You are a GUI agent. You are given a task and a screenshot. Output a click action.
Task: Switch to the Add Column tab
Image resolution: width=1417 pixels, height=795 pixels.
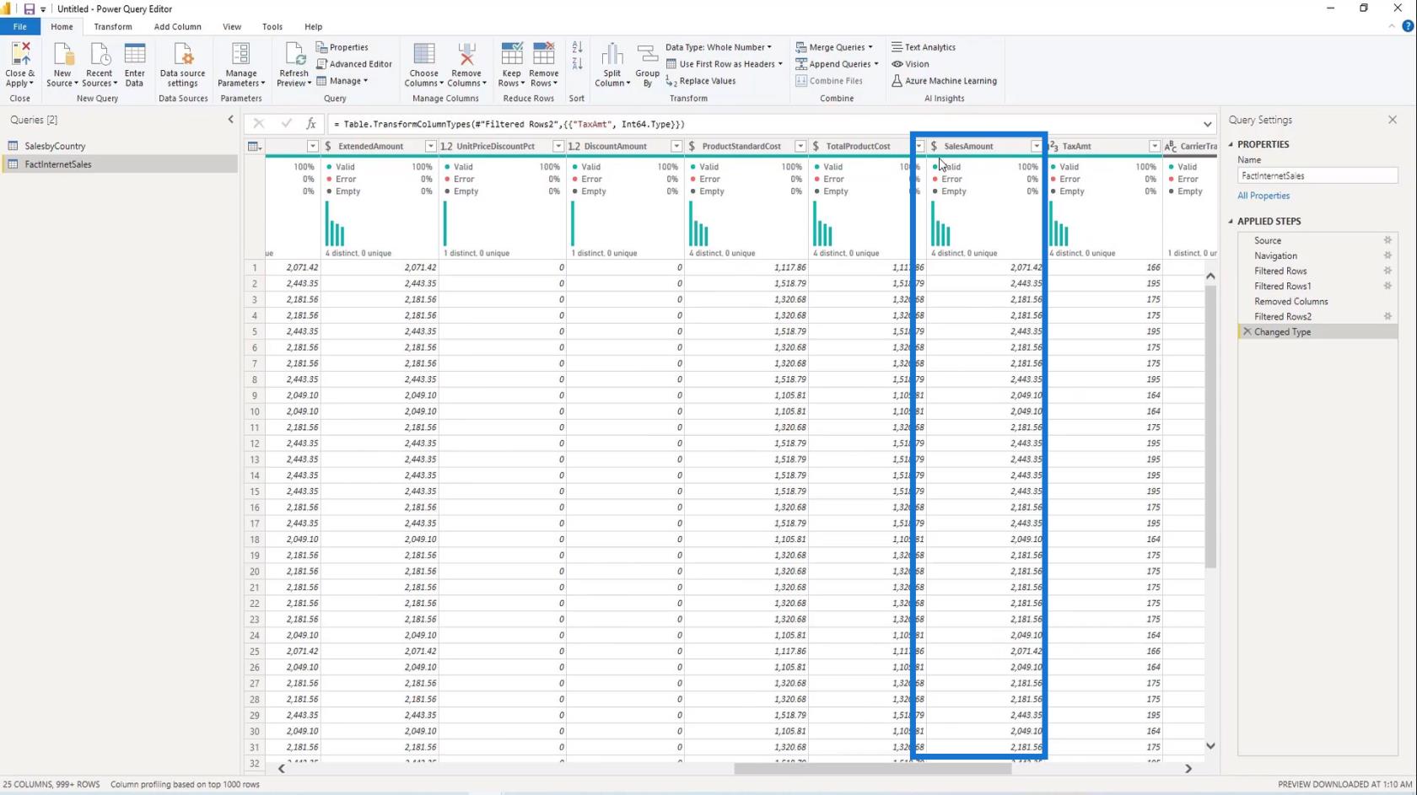(178, 27)
